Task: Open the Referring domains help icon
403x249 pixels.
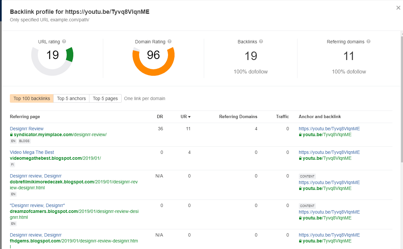Action: [368, 42]
